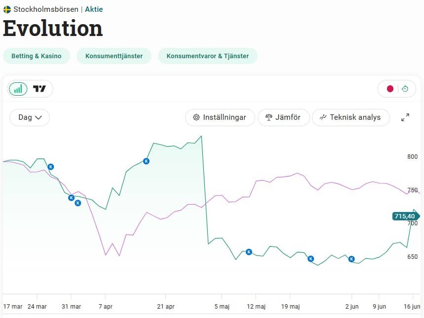
Task: Click the 715,40 current price label
Action: click(405, 216)
